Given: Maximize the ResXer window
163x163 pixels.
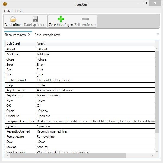Looking at the screenshot, I should (x=145, y=3).
